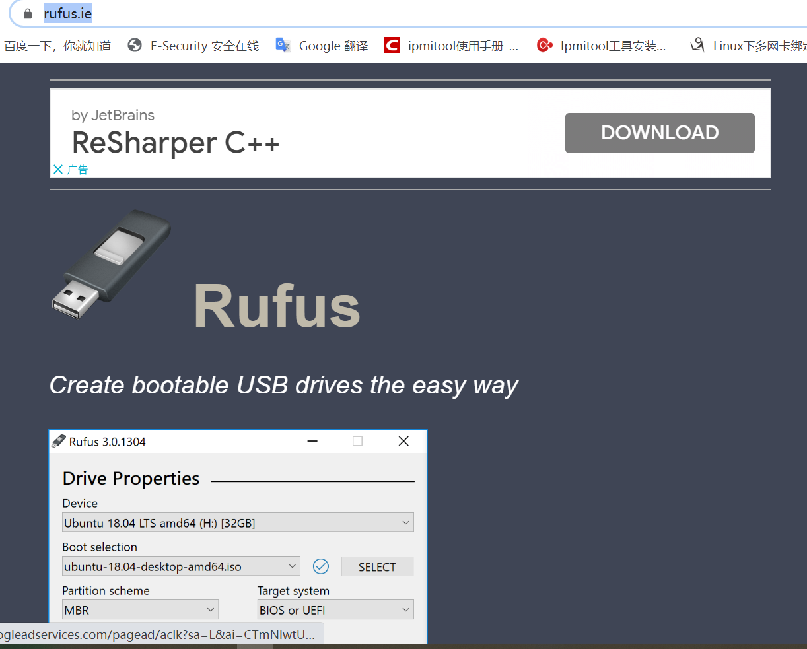Open the ipmitool使用手册 bookmark
Viewport: 807px width, 649px height.
pos(463,46)
